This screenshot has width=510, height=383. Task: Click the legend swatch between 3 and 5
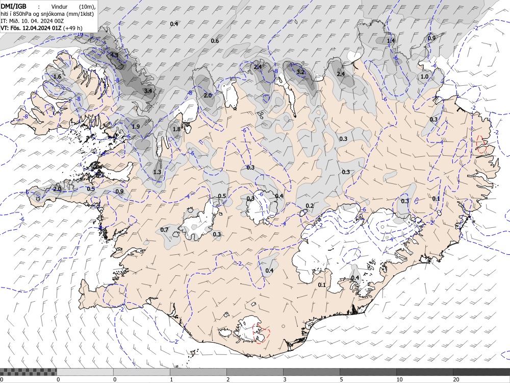coord(311,372)
